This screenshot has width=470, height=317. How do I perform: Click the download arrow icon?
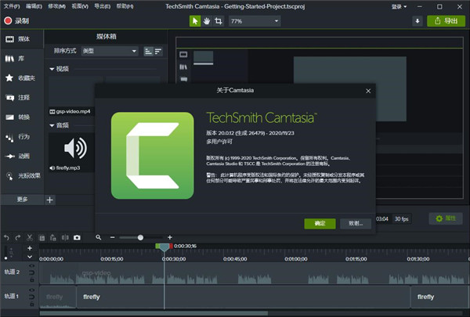416,21
